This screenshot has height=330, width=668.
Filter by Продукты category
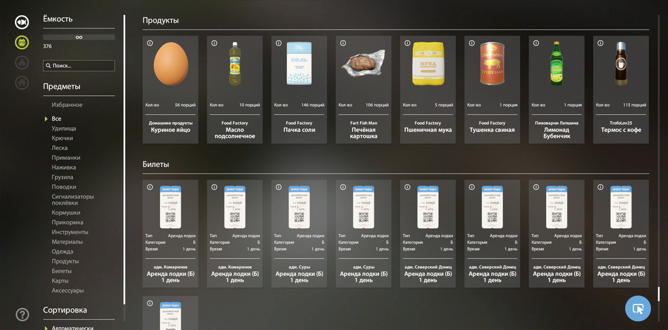pyautogui.click(x=65, y=262)
